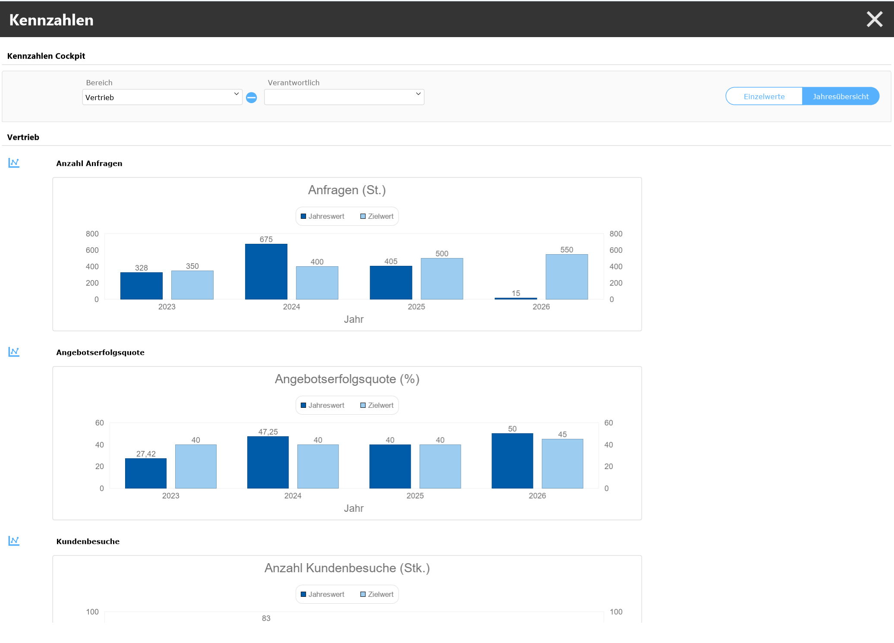Close the Kennzahlen dialog with X

tap(875, 19)
